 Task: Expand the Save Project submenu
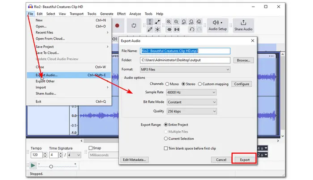[69, 47]
